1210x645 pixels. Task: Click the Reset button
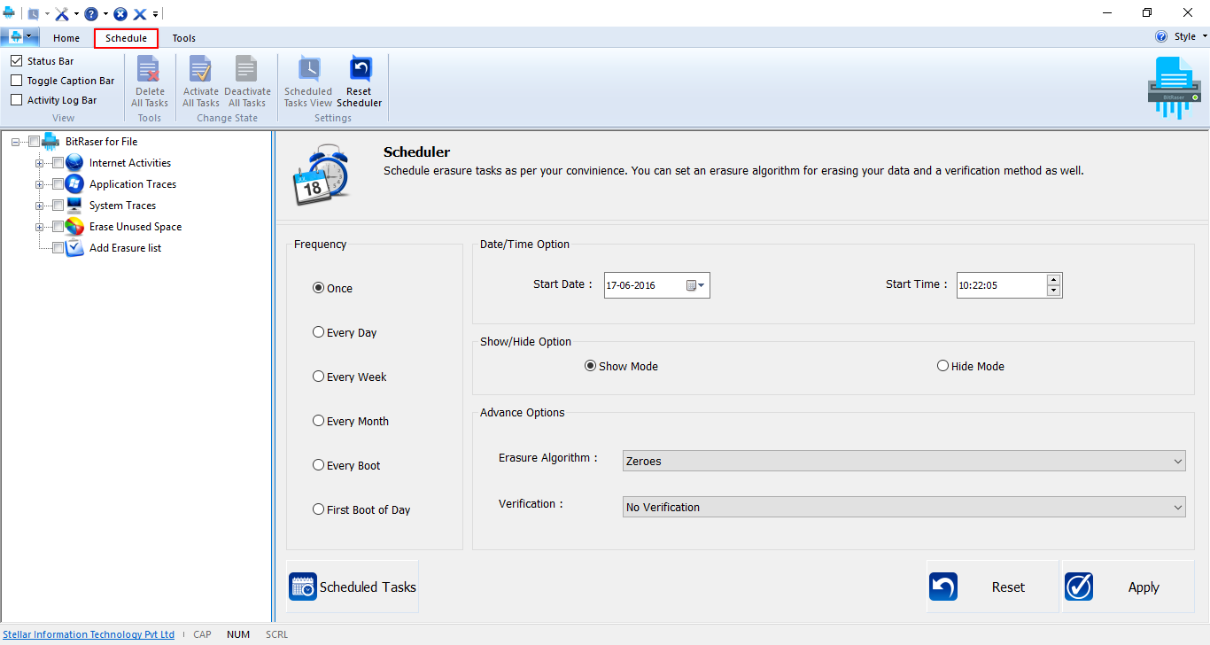pyautogui.click(x=993, y=587)
